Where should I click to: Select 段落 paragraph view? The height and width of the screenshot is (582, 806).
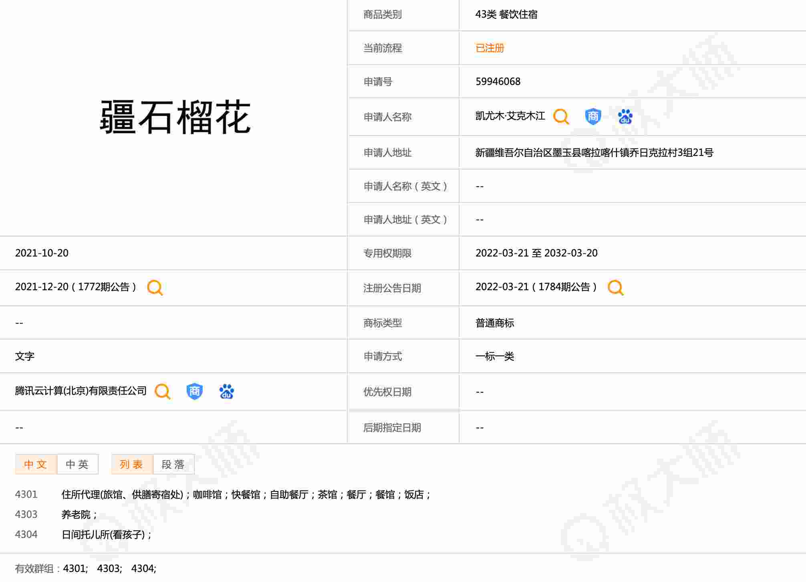[x=173, y=464]
